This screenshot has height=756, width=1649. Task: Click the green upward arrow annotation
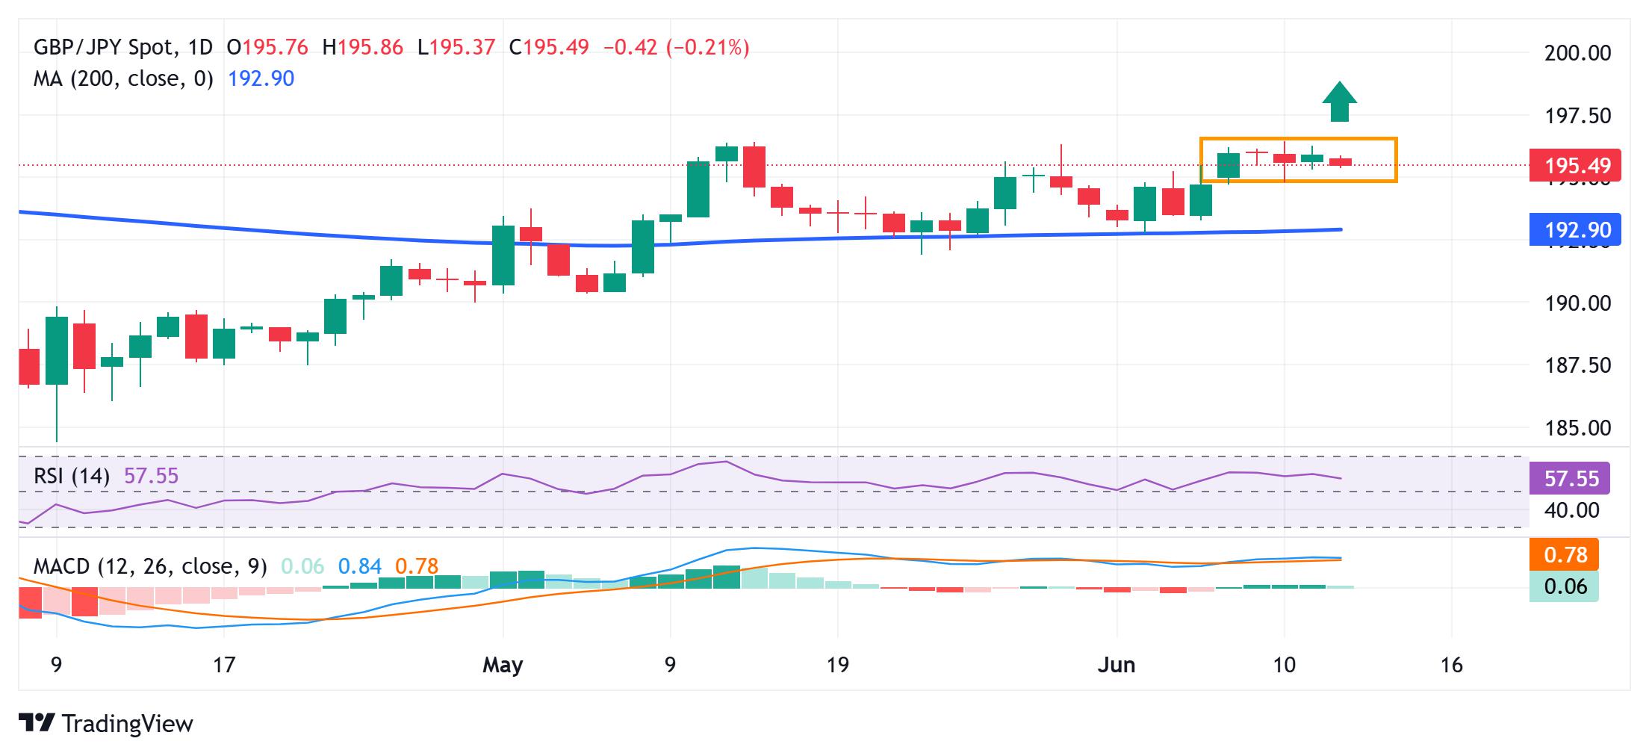pos(1339,102)
